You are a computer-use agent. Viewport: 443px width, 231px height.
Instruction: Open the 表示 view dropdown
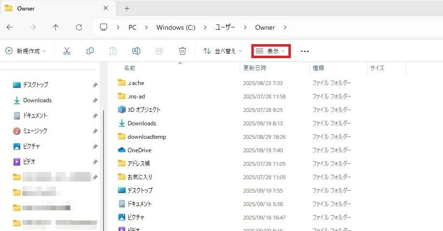point(271,51)
